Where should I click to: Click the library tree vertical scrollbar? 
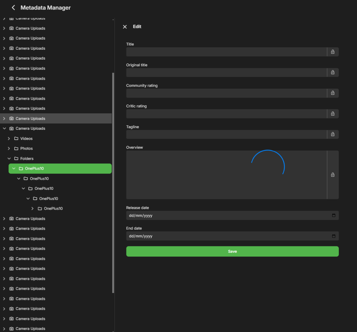(x=113, y=178)
